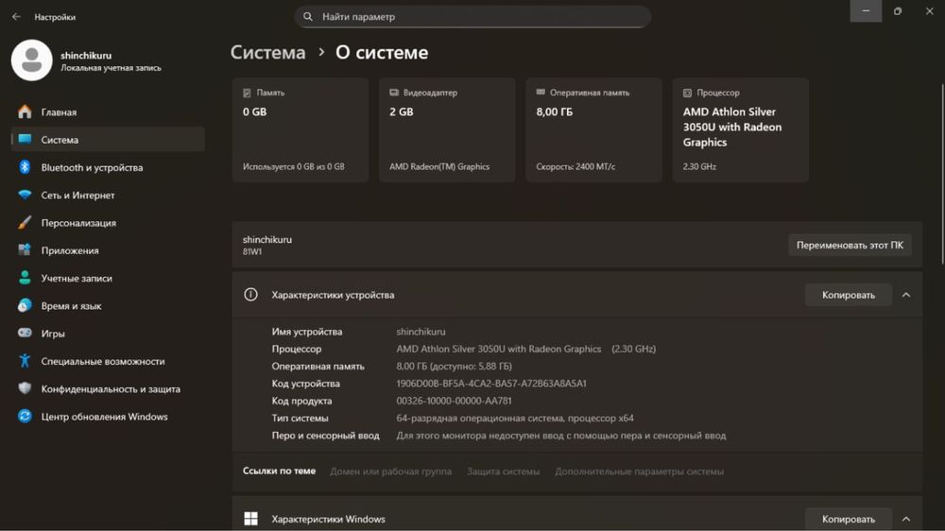The width and height of the screenshot is (945, 531).
Task: Open Домен или рабочая группа link
Action: tap(390, 471)
